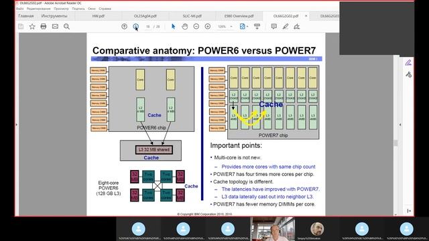Open the Find text magnifier icon
This screenshot has width=429, height=241.
(66, 27)
